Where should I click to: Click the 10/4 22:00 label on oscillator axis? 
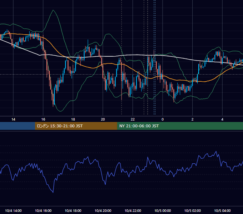pos(133,210)
